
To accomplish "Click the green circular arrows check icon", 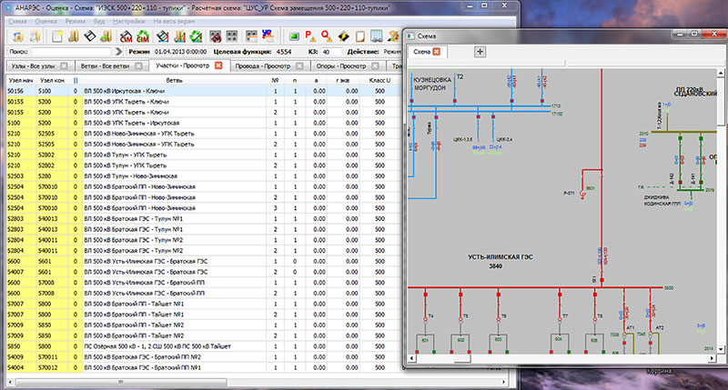I will [x=196, y=36].
